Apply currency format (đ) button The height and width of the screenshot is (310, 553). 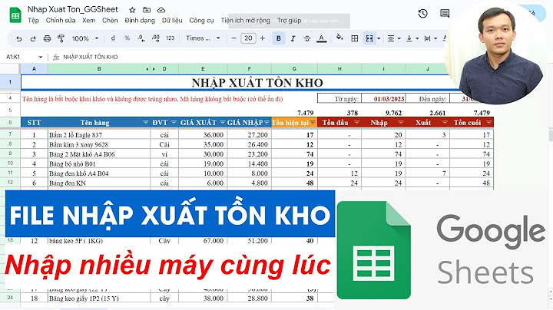click(x=113, y=38)
